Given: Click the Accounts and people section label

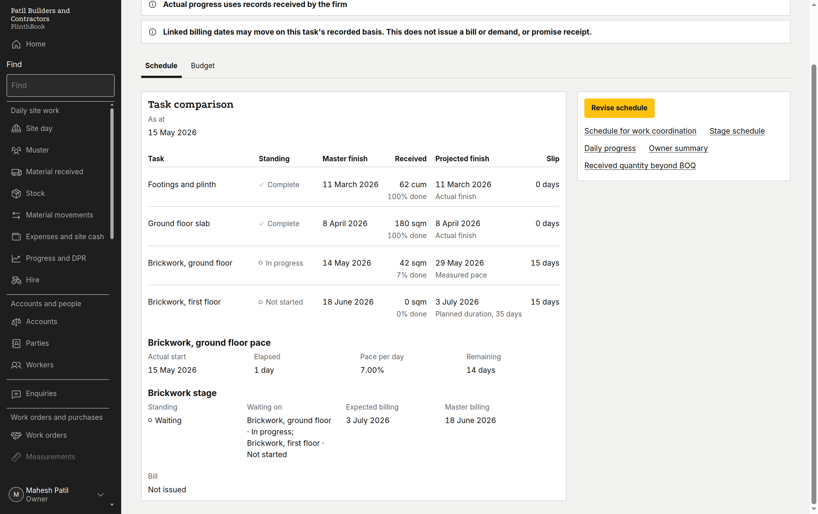Looking at the screenshot, I should click(x=46, y=304).
